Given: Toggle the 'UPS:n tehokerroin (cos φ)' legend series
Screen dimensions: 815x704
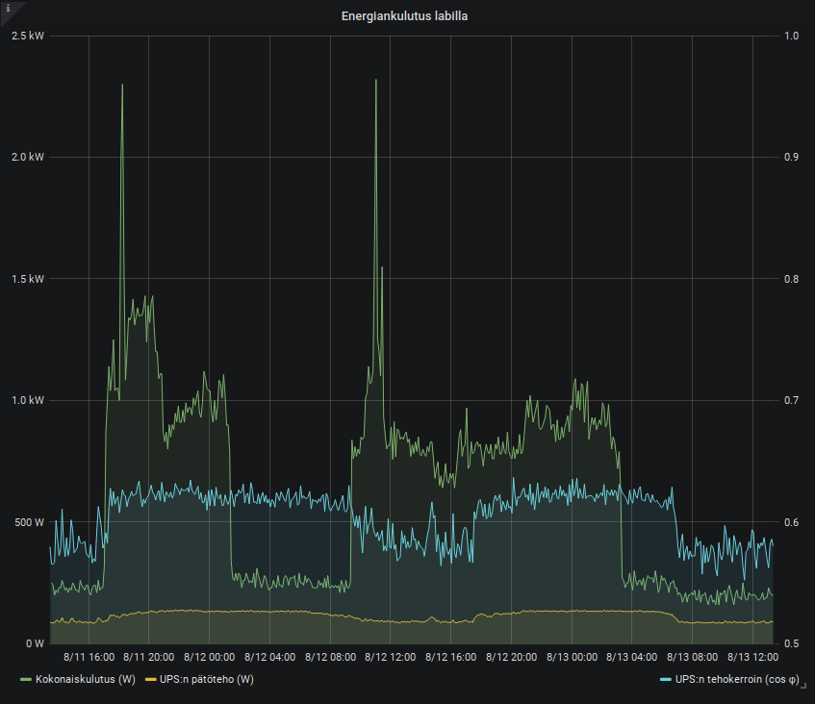Looking at the screenshot, I should click(x=737, y=679).
